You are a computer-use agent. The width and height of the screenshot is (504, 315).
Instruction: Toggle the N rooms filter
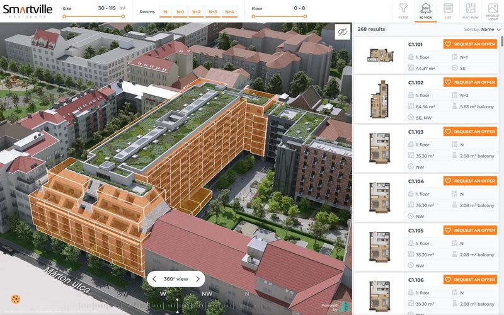tap(166, 12)
